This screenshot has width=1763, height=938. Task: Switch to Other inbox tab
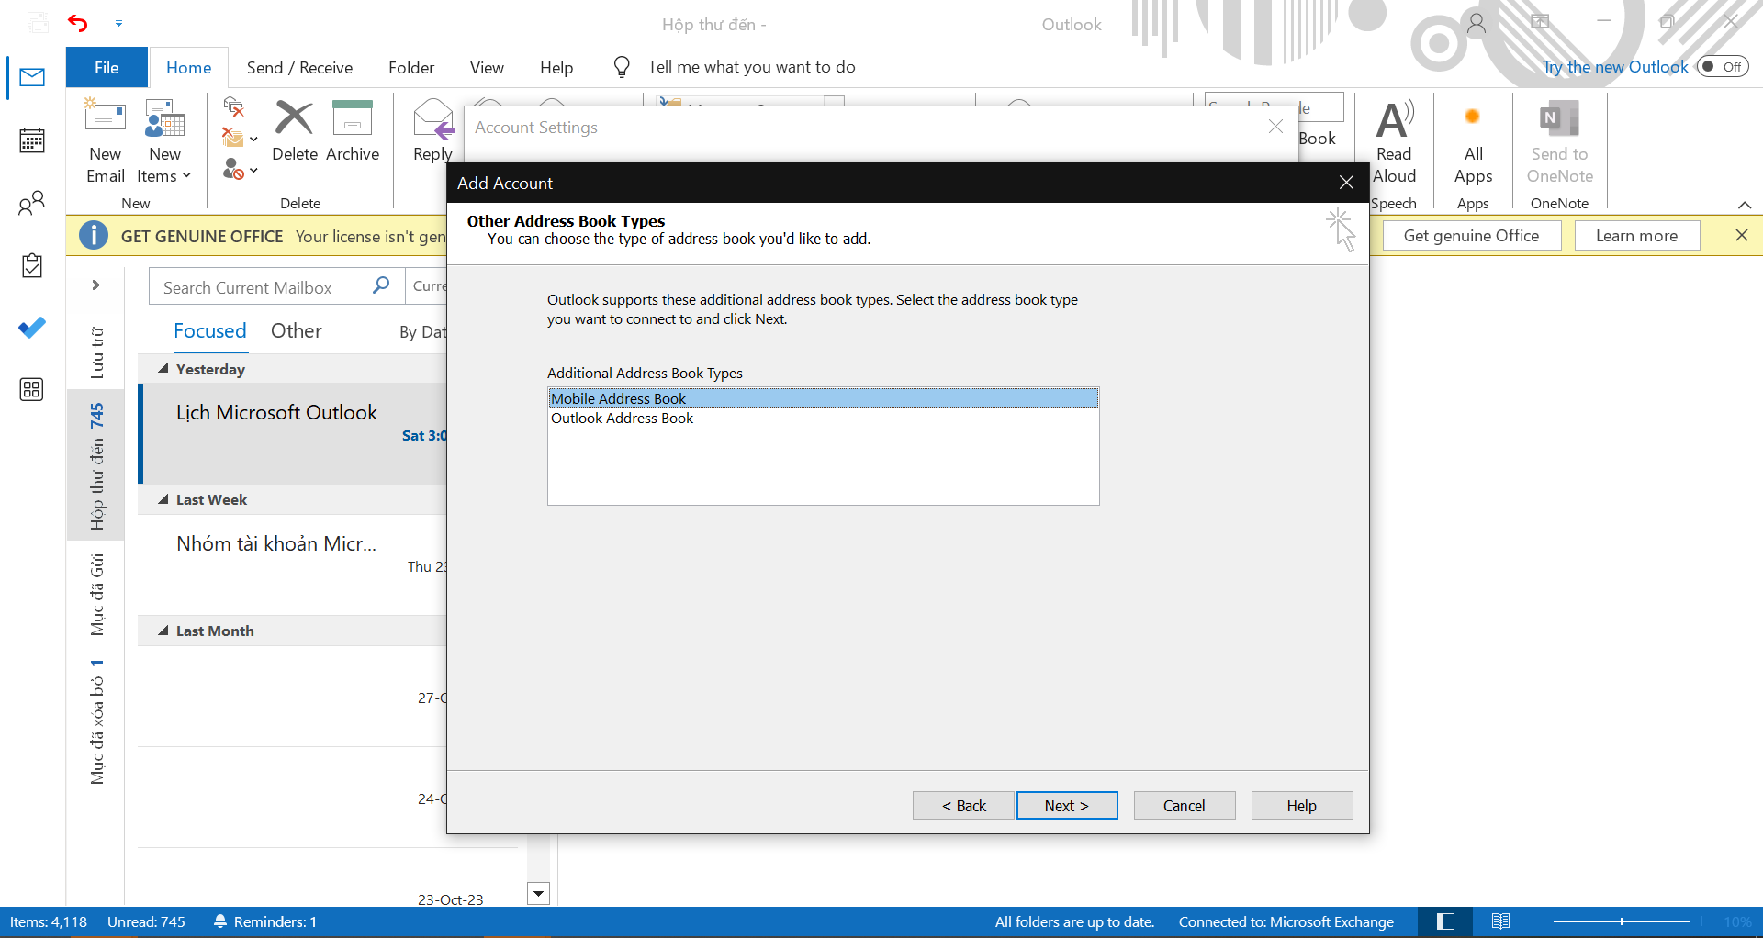pos(297,331)
